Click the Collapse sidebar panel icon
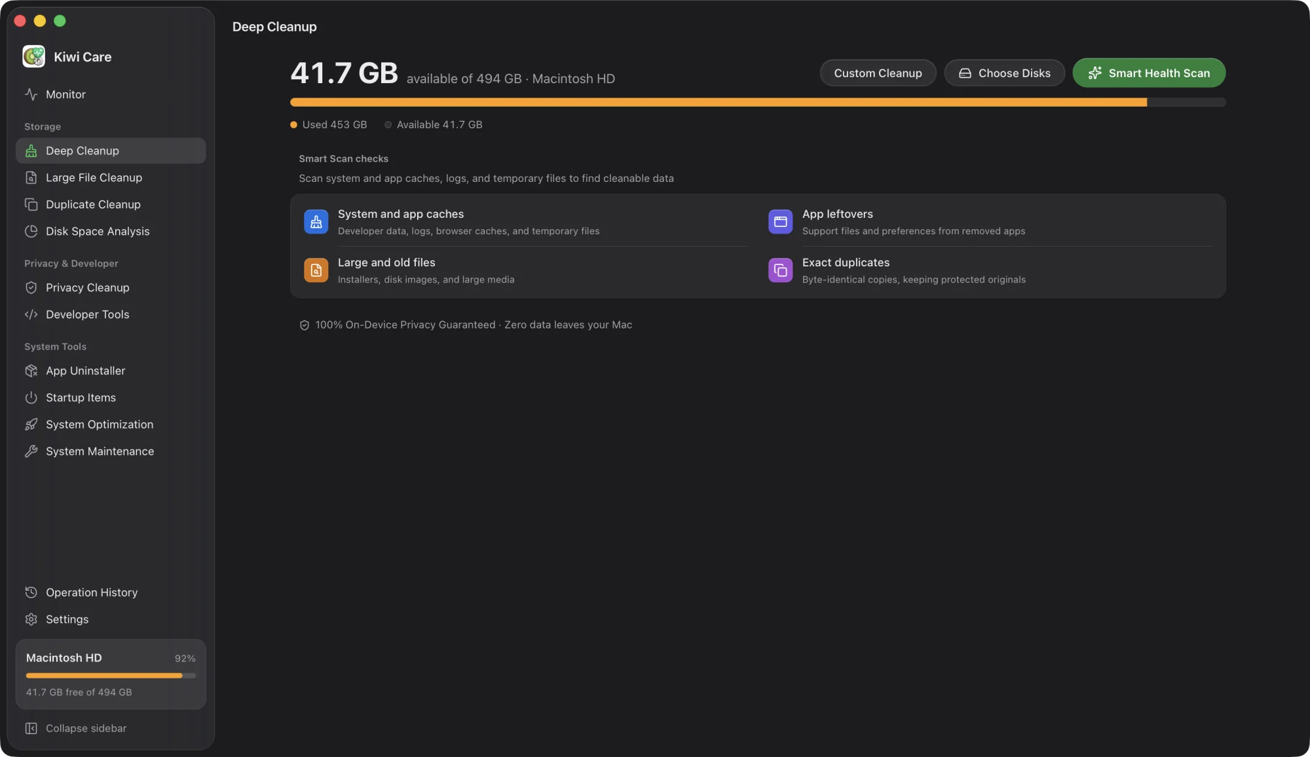This screenshot has height=757, width=1310. tap(31, 728)
